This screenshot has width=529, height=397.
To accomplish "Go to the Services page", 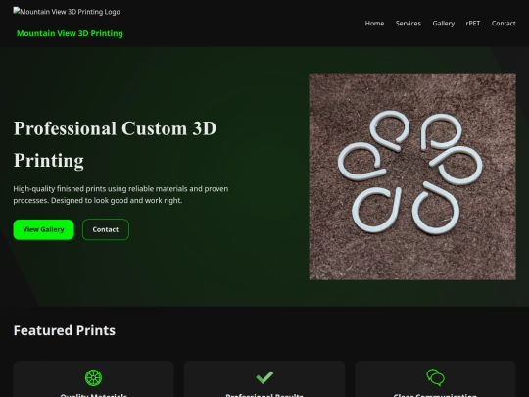I will (409, 24).
